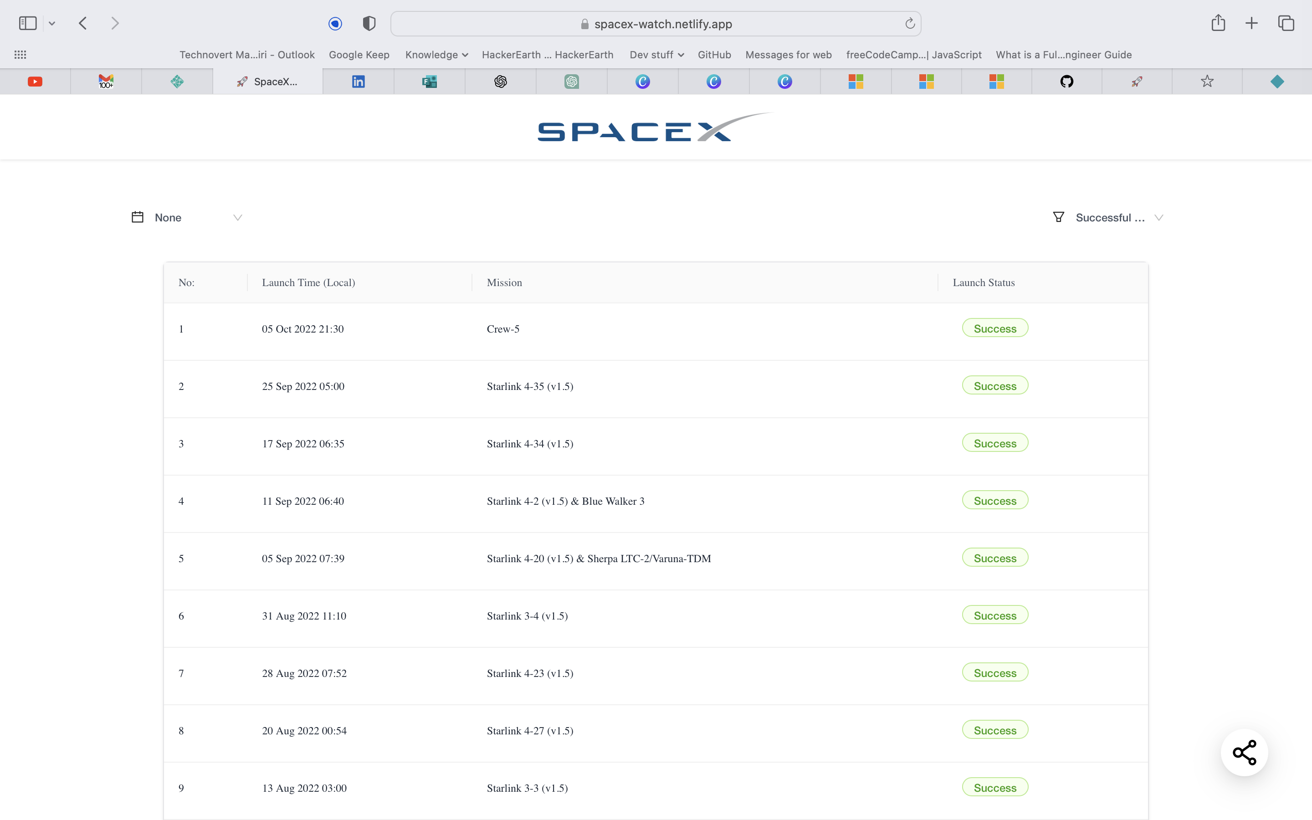The height and width of the screenshot is (820, 1312).
Task: Show tab overview
Action: (x=1286, y=23)
